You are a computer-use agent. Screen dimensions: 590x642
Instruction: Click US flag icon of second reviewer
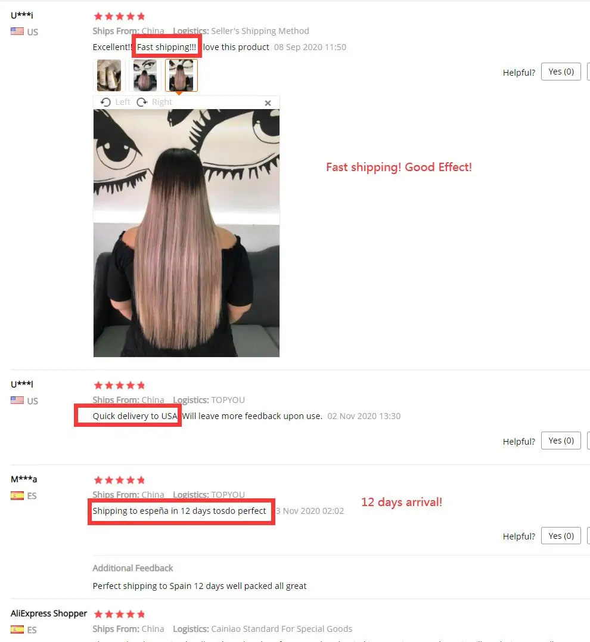coord(17,401)
